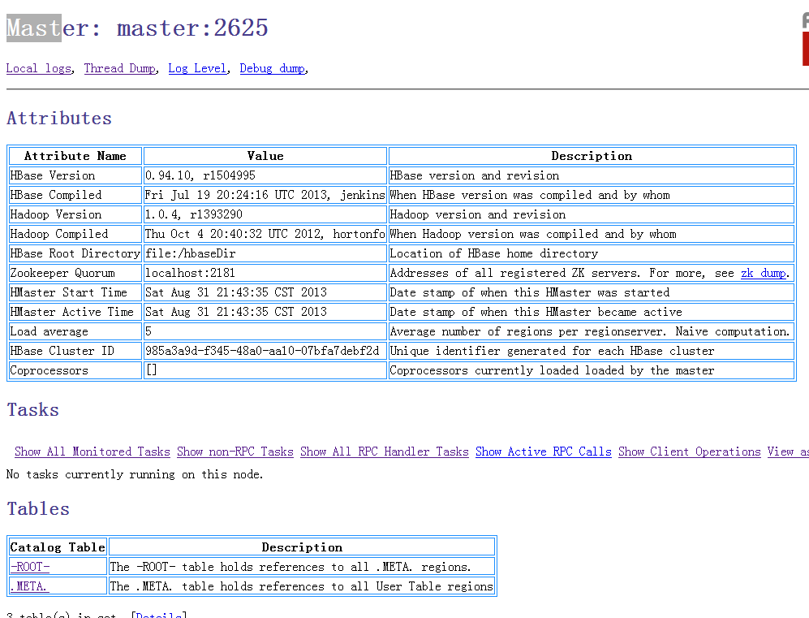Click the file:/hbaseDir value

[x=191, y=253]
